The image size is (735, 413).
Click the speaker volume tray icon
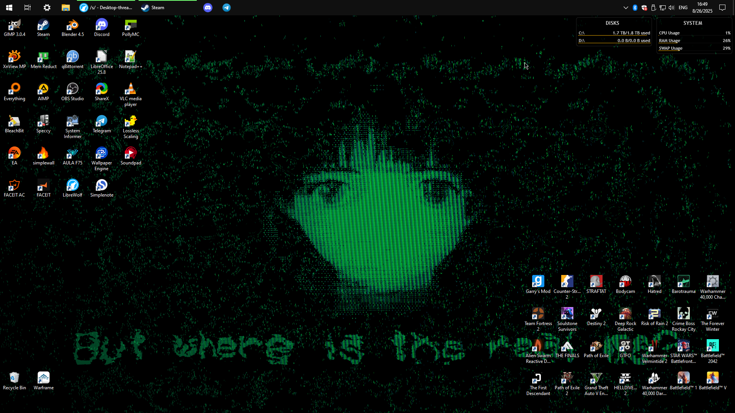coord(671,8)
